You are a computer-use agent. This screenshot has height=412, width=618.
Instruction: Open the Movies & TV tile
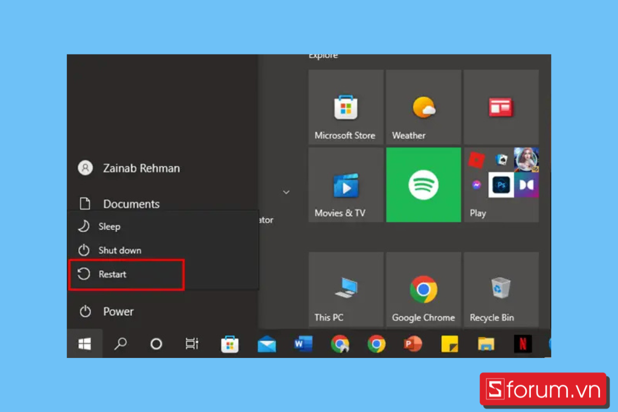[346, 185]
